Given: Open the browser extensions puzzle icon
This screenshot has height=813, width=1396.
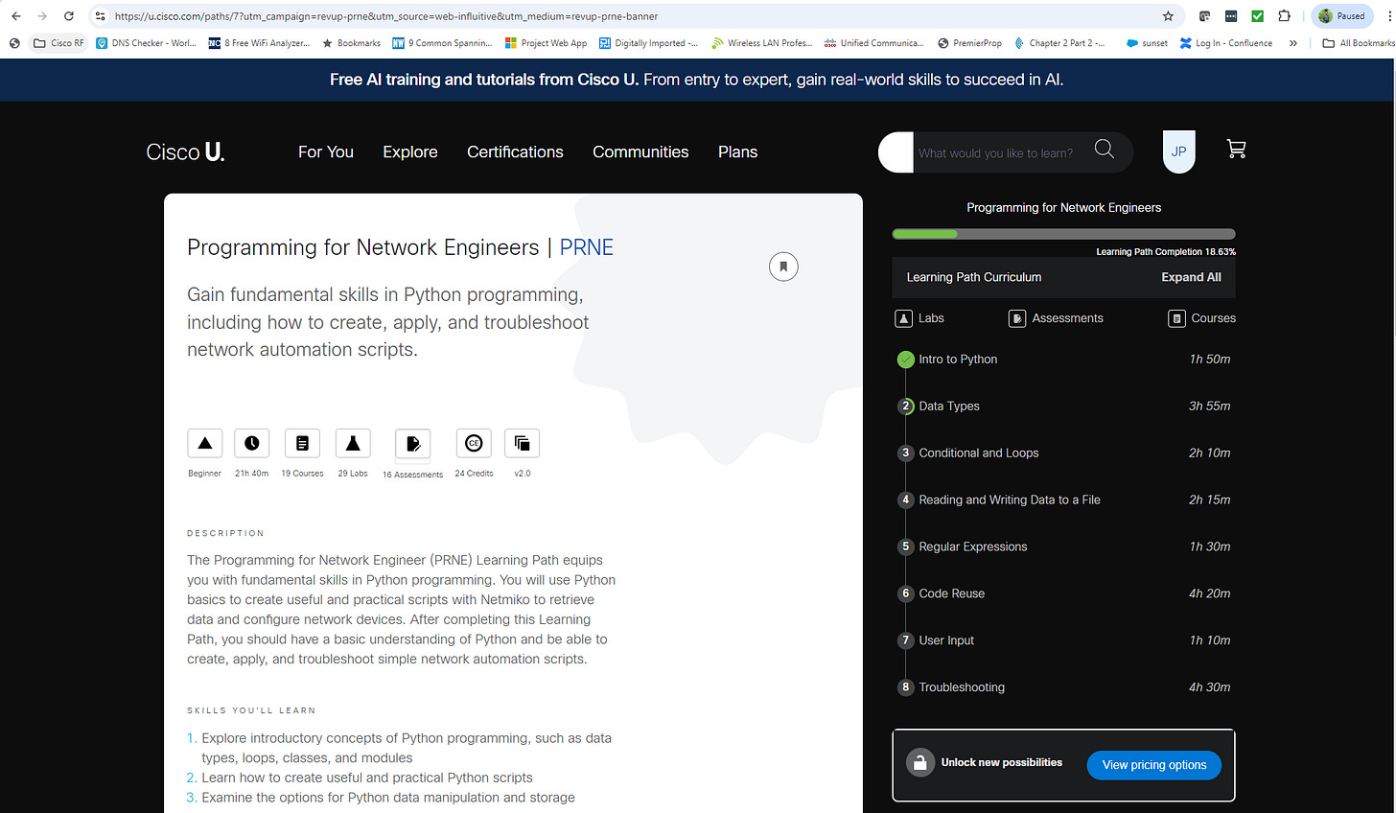Looking at the screenshot, I should (1284, 16).
